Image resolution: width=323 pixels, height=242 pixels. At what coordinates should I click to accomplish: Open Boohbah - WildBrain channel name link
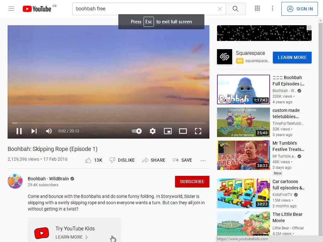pyautogui.click(x=48, y=179)
